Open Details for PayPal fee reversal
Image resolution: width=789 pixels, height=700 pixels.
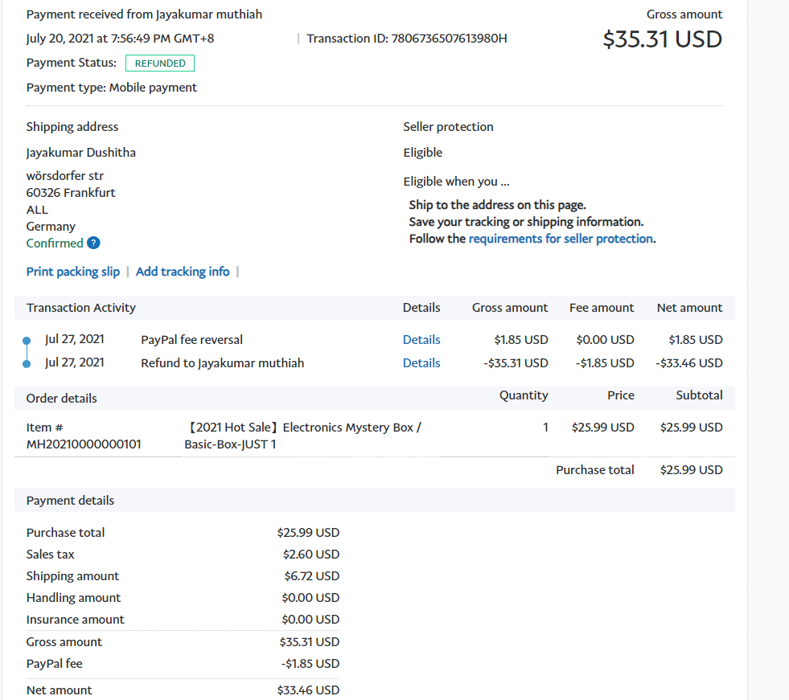tap(421, 340)
